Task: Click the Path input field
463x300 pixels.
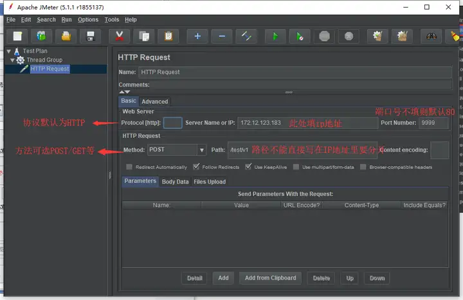Action: pyautogui.click(x=304, y=150)
